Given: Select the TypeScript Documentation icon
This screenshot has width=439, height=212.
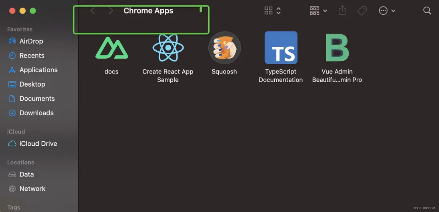Looking at the screenshot, I should pos(281,48).
